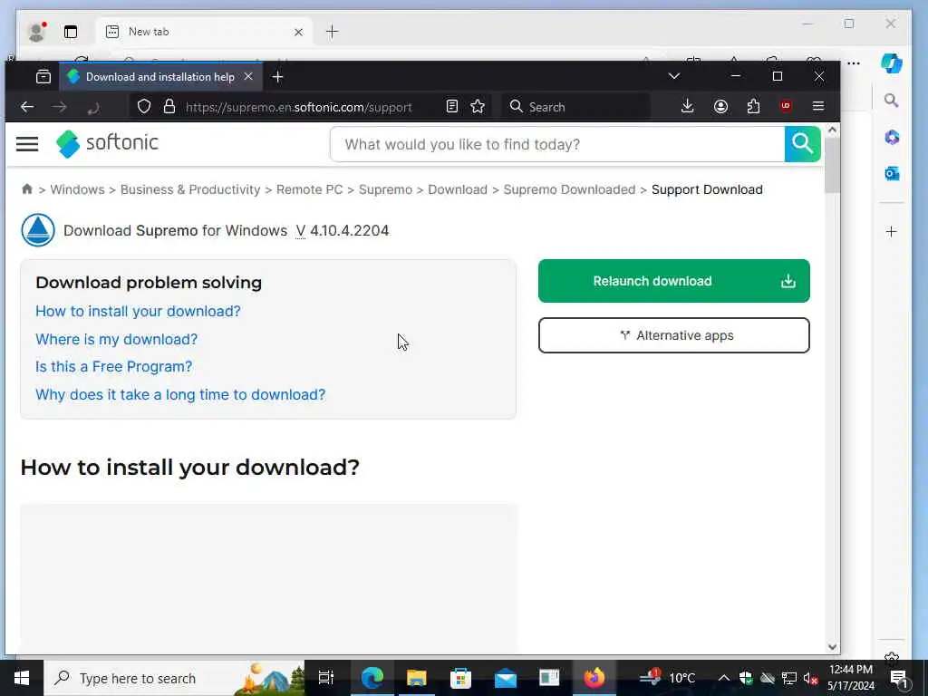This screenshot has height=696, width=928.
Task: Open Microsoft 365 icon in Edge sidebar
Action: 892,138
